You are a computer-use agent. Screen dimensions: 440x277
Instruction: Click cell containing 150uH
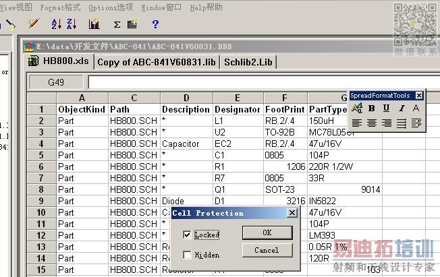click(328, 121)
